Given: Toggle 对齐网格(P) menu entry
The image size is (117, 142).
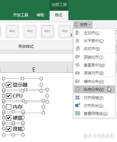Looking at the screenshot, I should tap(94, 98).
